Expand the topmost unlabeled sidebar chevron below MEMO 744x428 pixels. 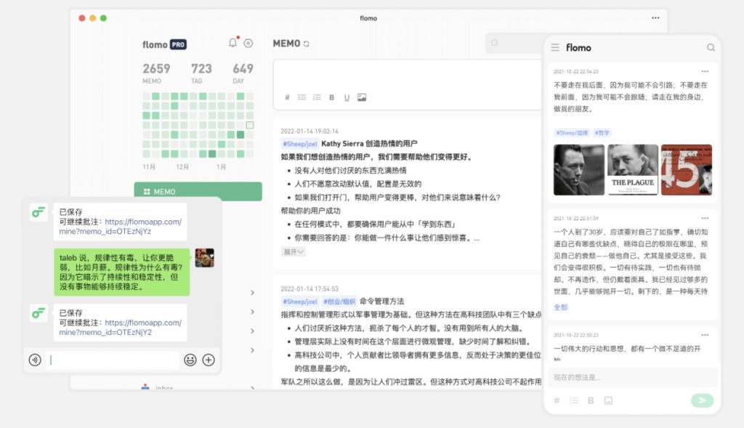tap(252, 293)
